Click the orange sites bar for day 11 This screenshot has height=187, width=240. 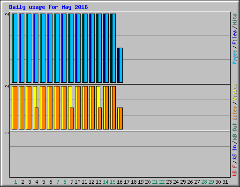click(x=86, y=108)
